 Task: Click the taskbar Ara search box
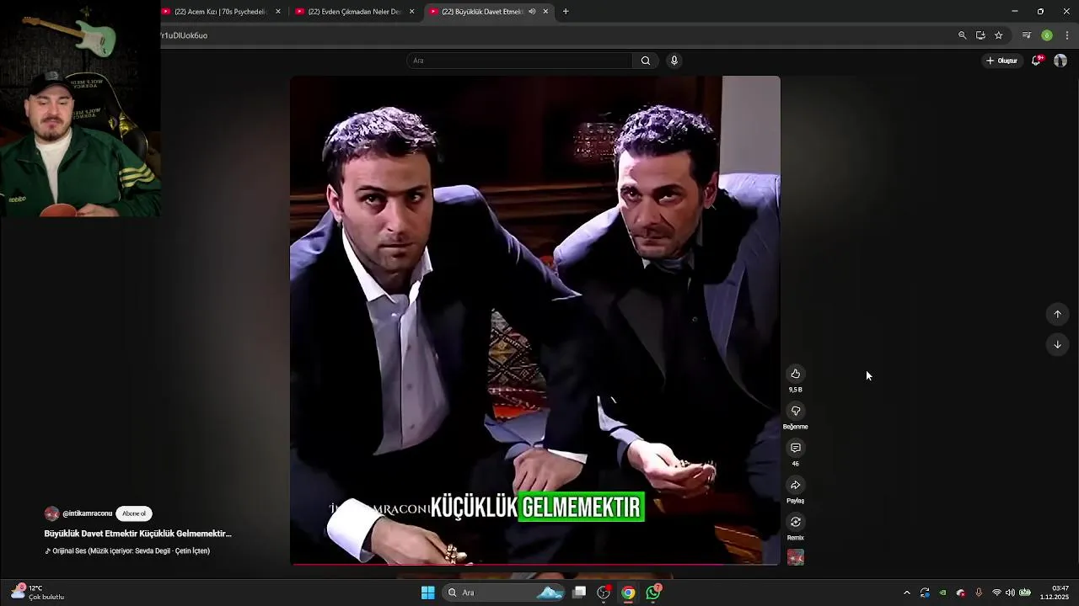click(504, 593)
